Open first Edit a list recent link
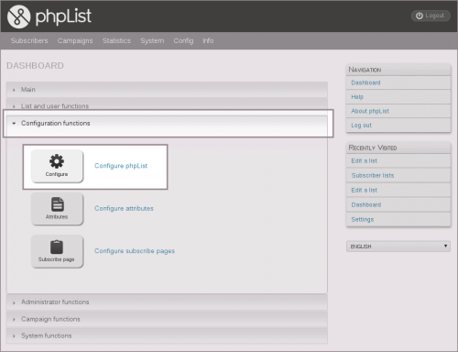This screenshot has width=458, height=352. pos(365,160)
